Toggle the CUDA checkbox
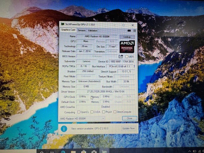 tap(92, 112)
